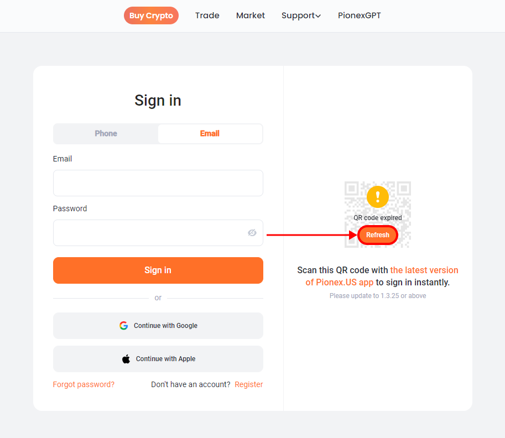505x438 pixels.
Task: Switch to the Email tab
Action: tap(210, 133)
